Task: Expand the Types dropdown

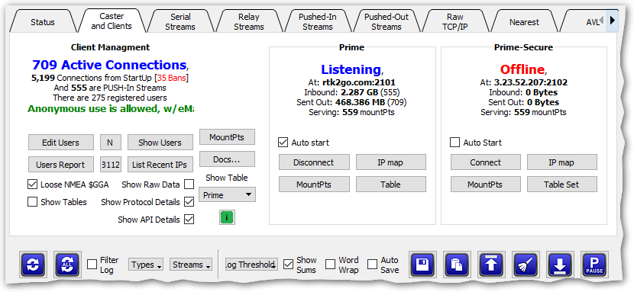Action: click(146, 265)
